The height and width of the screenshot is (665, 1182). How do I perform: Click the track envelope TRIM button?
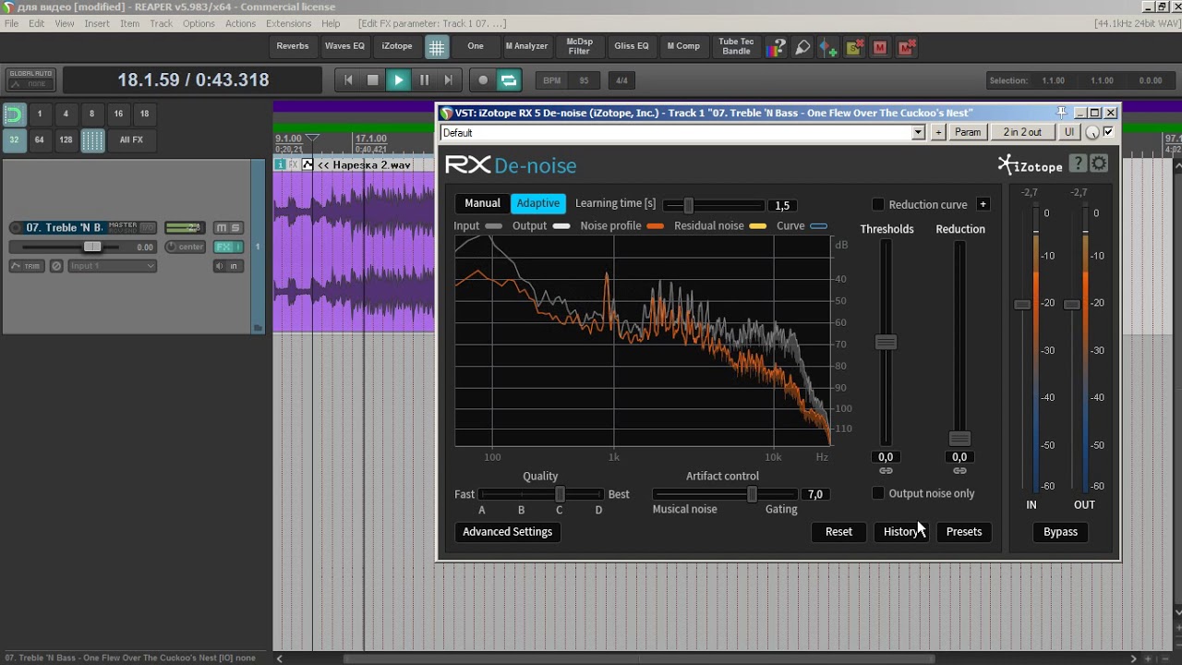click(28, 266)
